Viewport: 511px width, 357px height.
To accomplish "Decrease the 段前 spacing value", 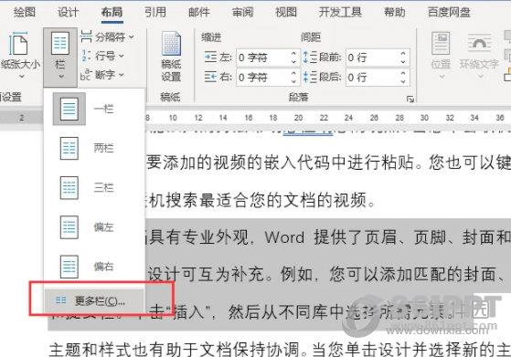I will pyautogui.click(x=403, y=62).
